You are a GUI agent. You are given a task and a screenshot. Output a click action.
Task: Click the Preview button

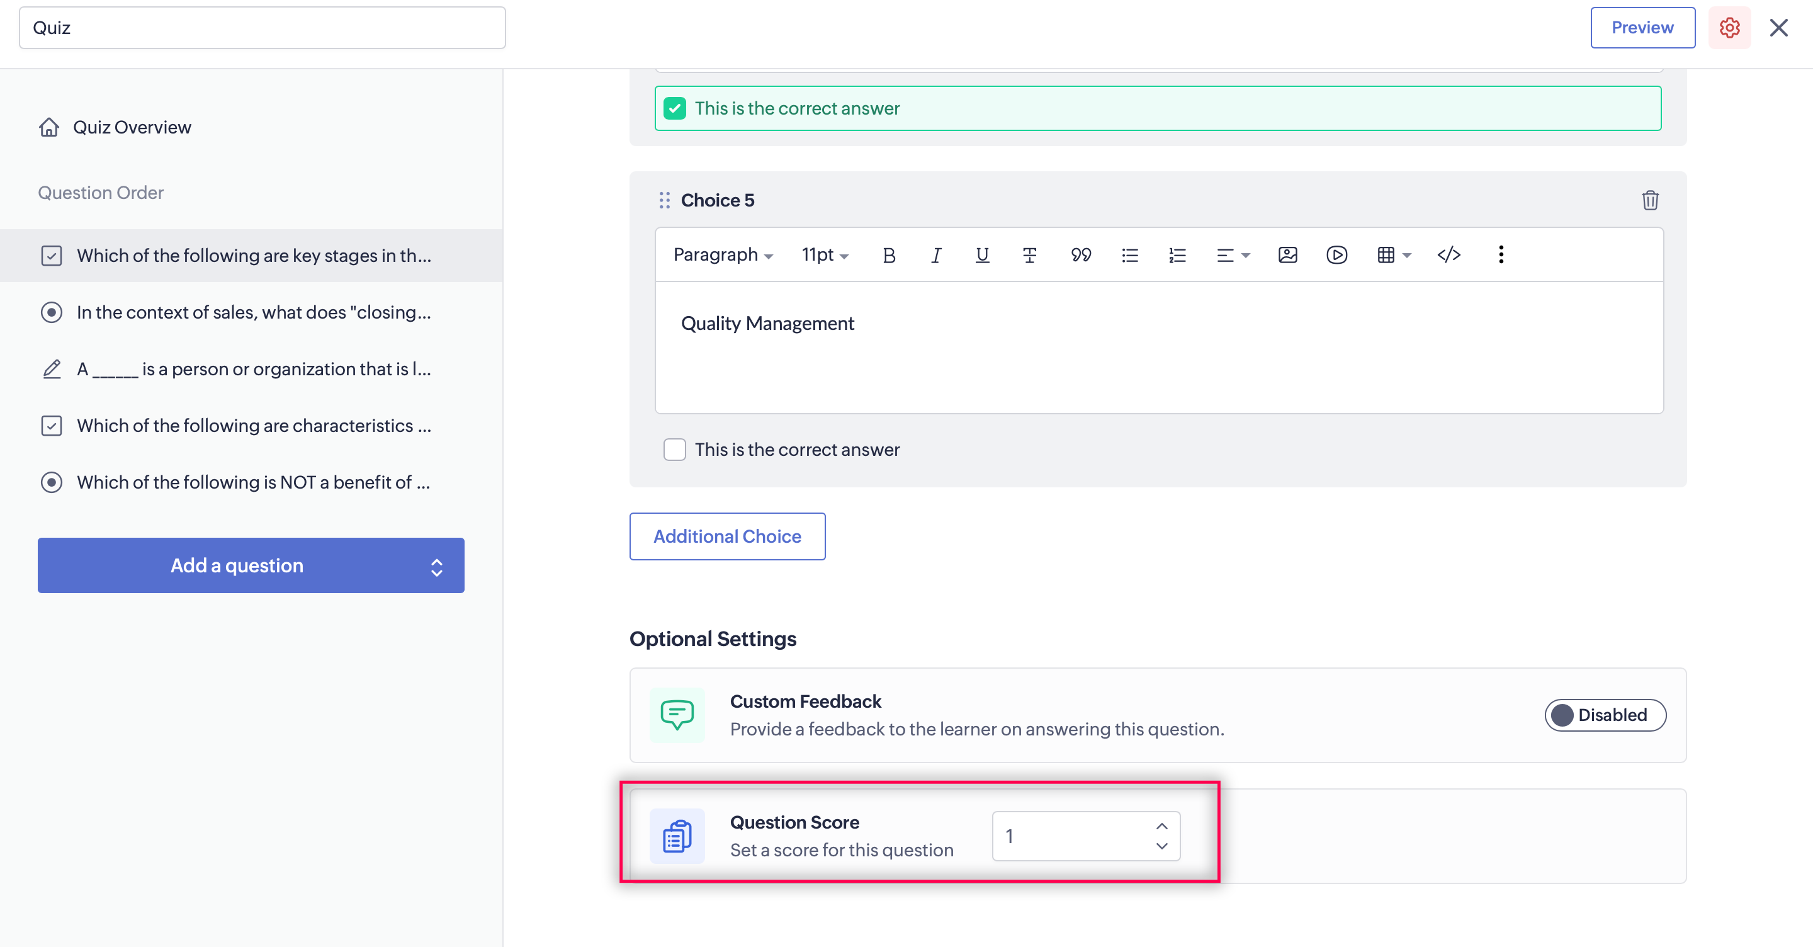tap(1642, 28)
